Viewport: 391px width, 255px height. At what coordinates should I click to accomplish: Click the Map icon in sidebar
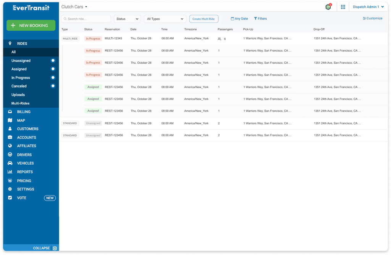point(10,120)
